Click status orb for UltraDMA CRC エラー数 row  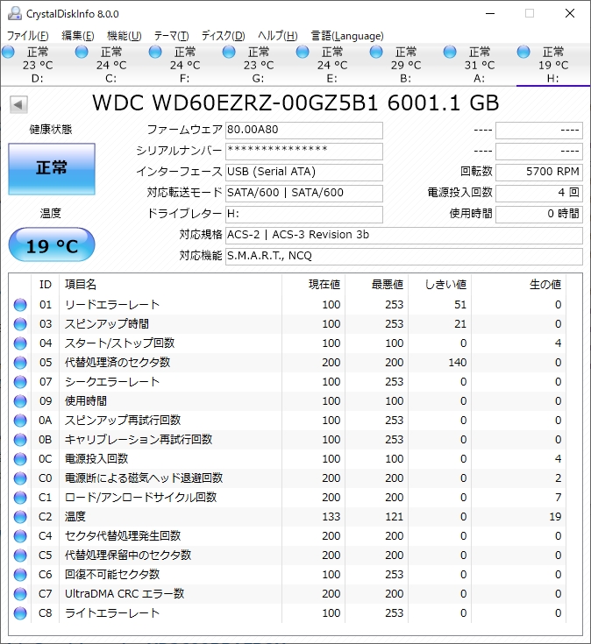point(20,594)
